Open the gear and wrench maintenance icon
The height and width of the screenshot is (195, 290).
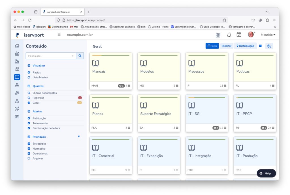(17, 93)
